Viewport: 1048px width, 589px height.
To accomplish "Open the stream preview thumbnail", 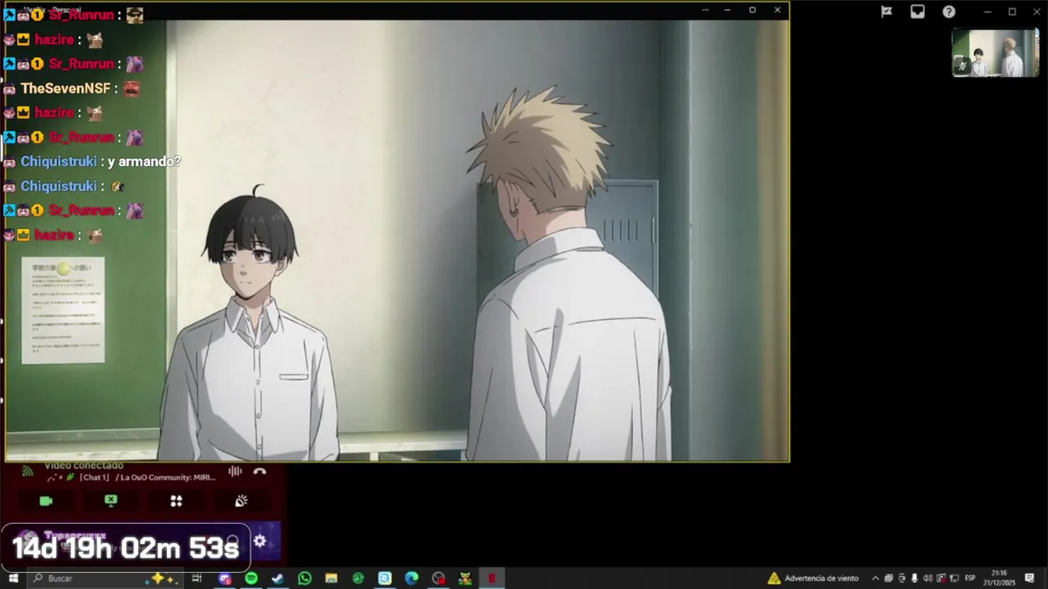I will point(995,53).
